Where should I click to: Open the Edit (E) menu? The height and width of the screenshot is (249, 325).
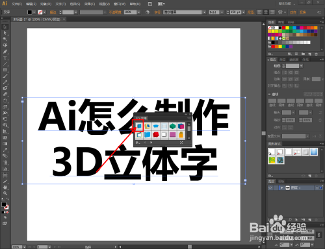coord(31,4)
